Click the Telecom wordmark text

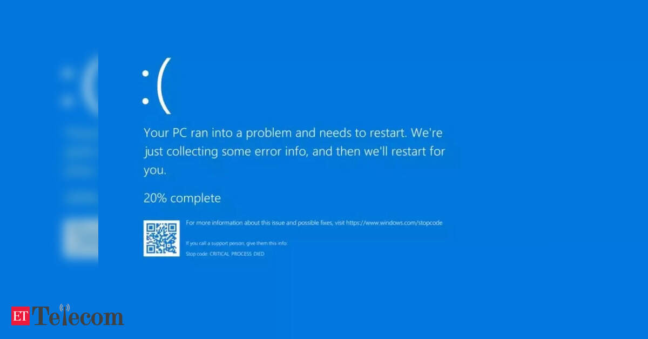(x=78, y=316)
